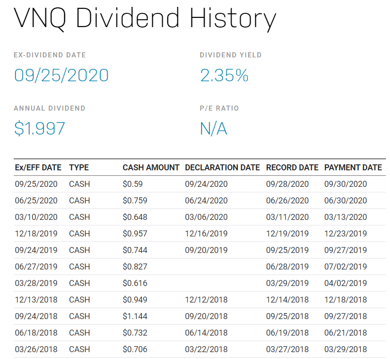This screenshot has width=390, height=359.
Task: Click declaration date 06/24/2020
Action: click(x=206, y=201)
